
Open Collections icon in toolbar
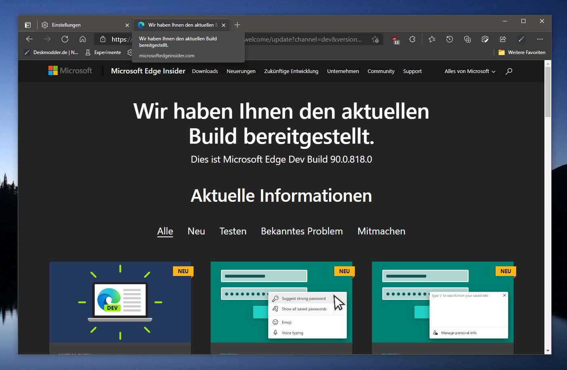(467, 39)
